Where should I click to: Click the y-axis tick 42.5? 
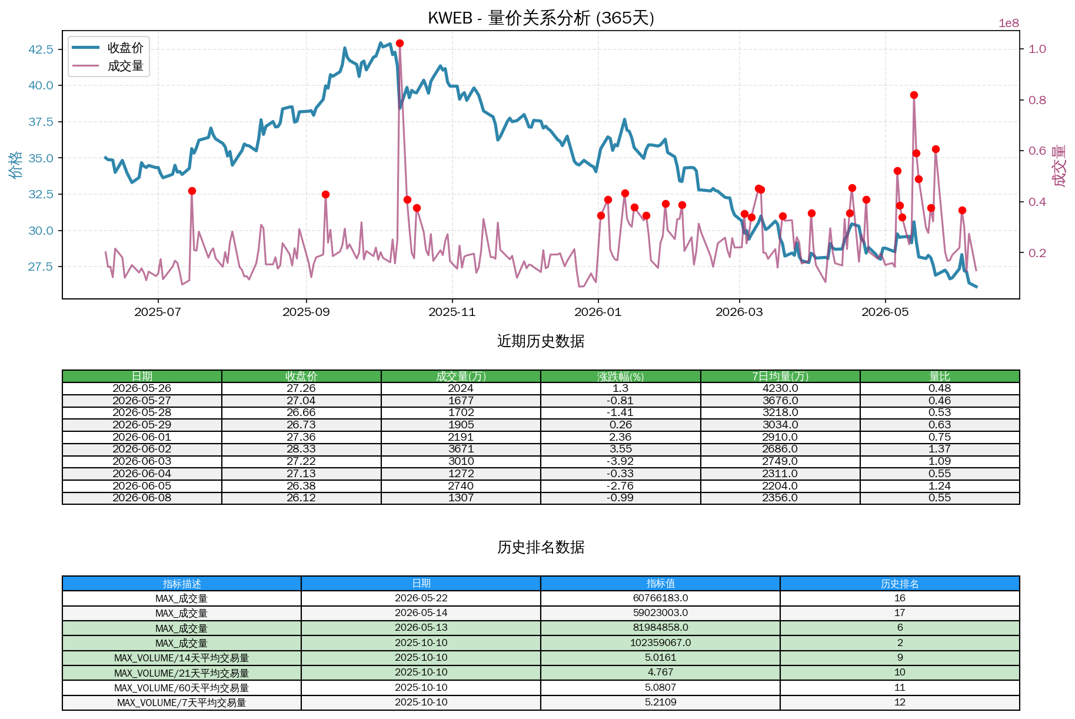click(x=41, y=49)
